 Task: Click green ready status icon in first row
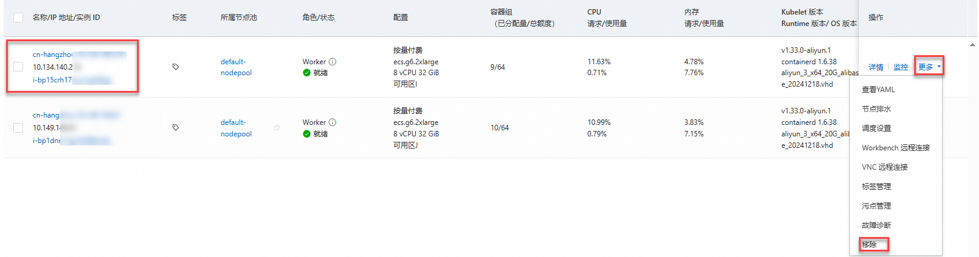(307, 73)
